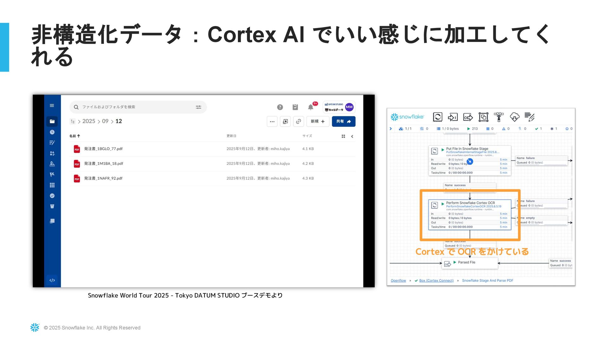Toggle name column sort order
The image size is (609, 343).
(x=75, y=136)
